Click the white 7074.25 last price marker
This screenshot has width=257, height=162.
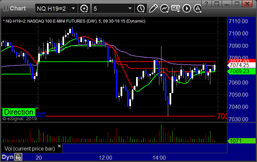241,65
